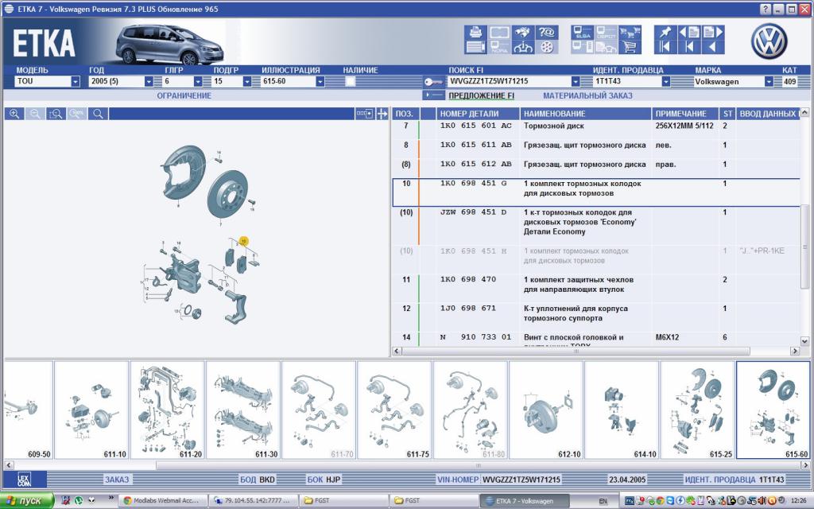Click the single-bar previous arrow icon

tap(689, 47)
